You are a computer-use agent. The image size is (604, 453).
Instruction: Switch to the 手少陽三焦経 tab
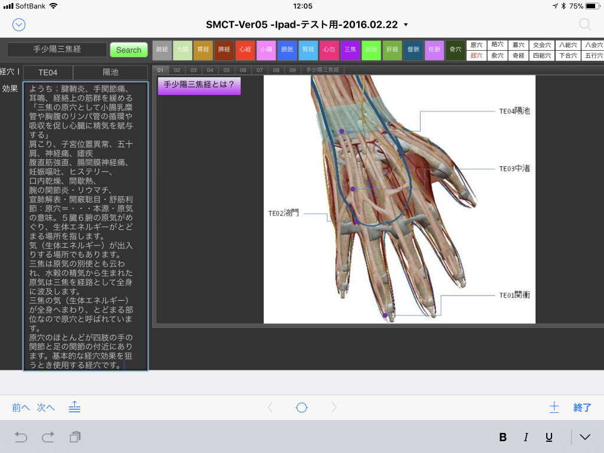(x=323, y=70)
